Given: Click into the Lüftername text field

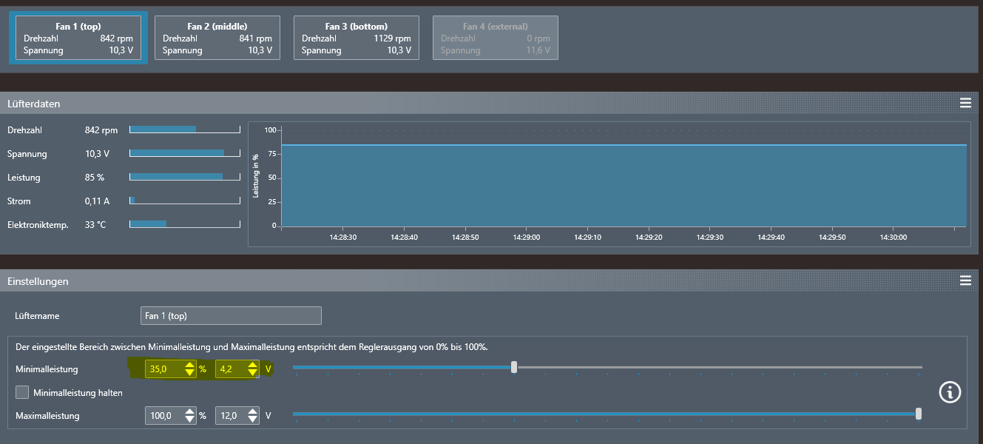Looking at the screenshot, I should point(231,316).
